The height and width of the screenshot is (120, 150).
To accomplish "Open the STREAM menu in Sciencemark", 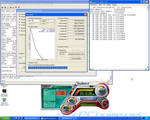I will [18, 5].
